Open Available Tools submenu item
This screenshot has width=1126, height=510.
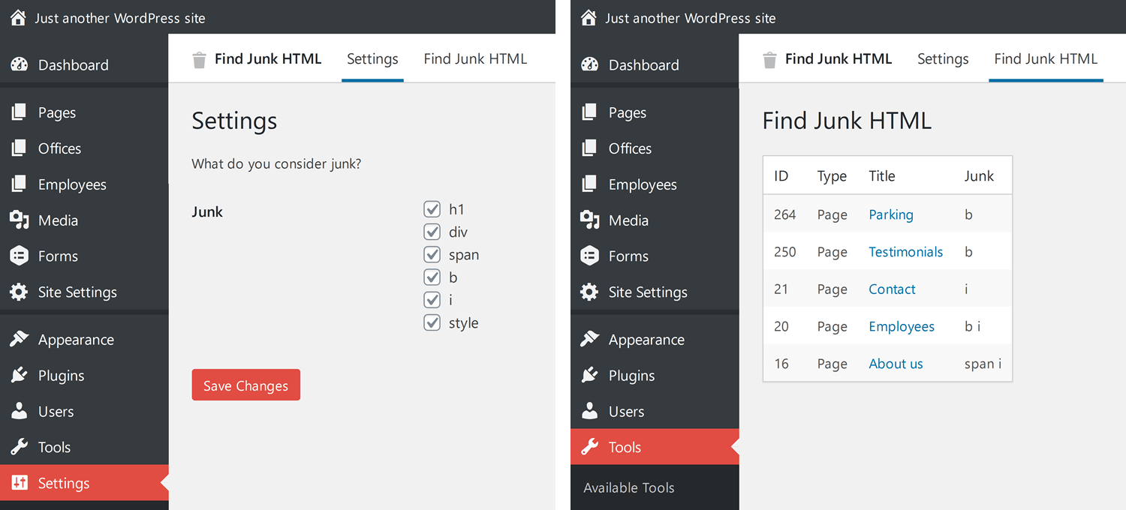[629, 487]
